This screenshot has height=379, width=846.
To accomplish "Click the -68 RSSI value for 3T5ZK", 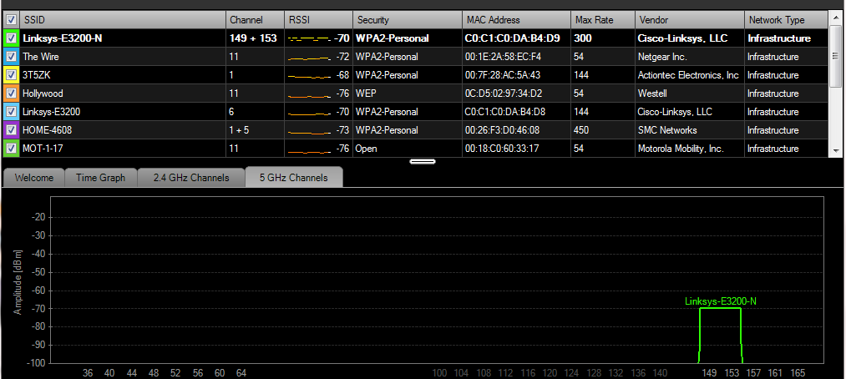I will pyautogui.click(x=342, y=75).
